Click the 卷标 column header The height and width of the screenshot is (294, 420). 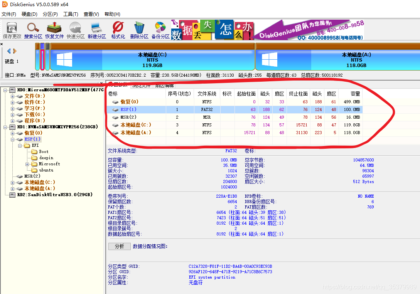(136, 94)
